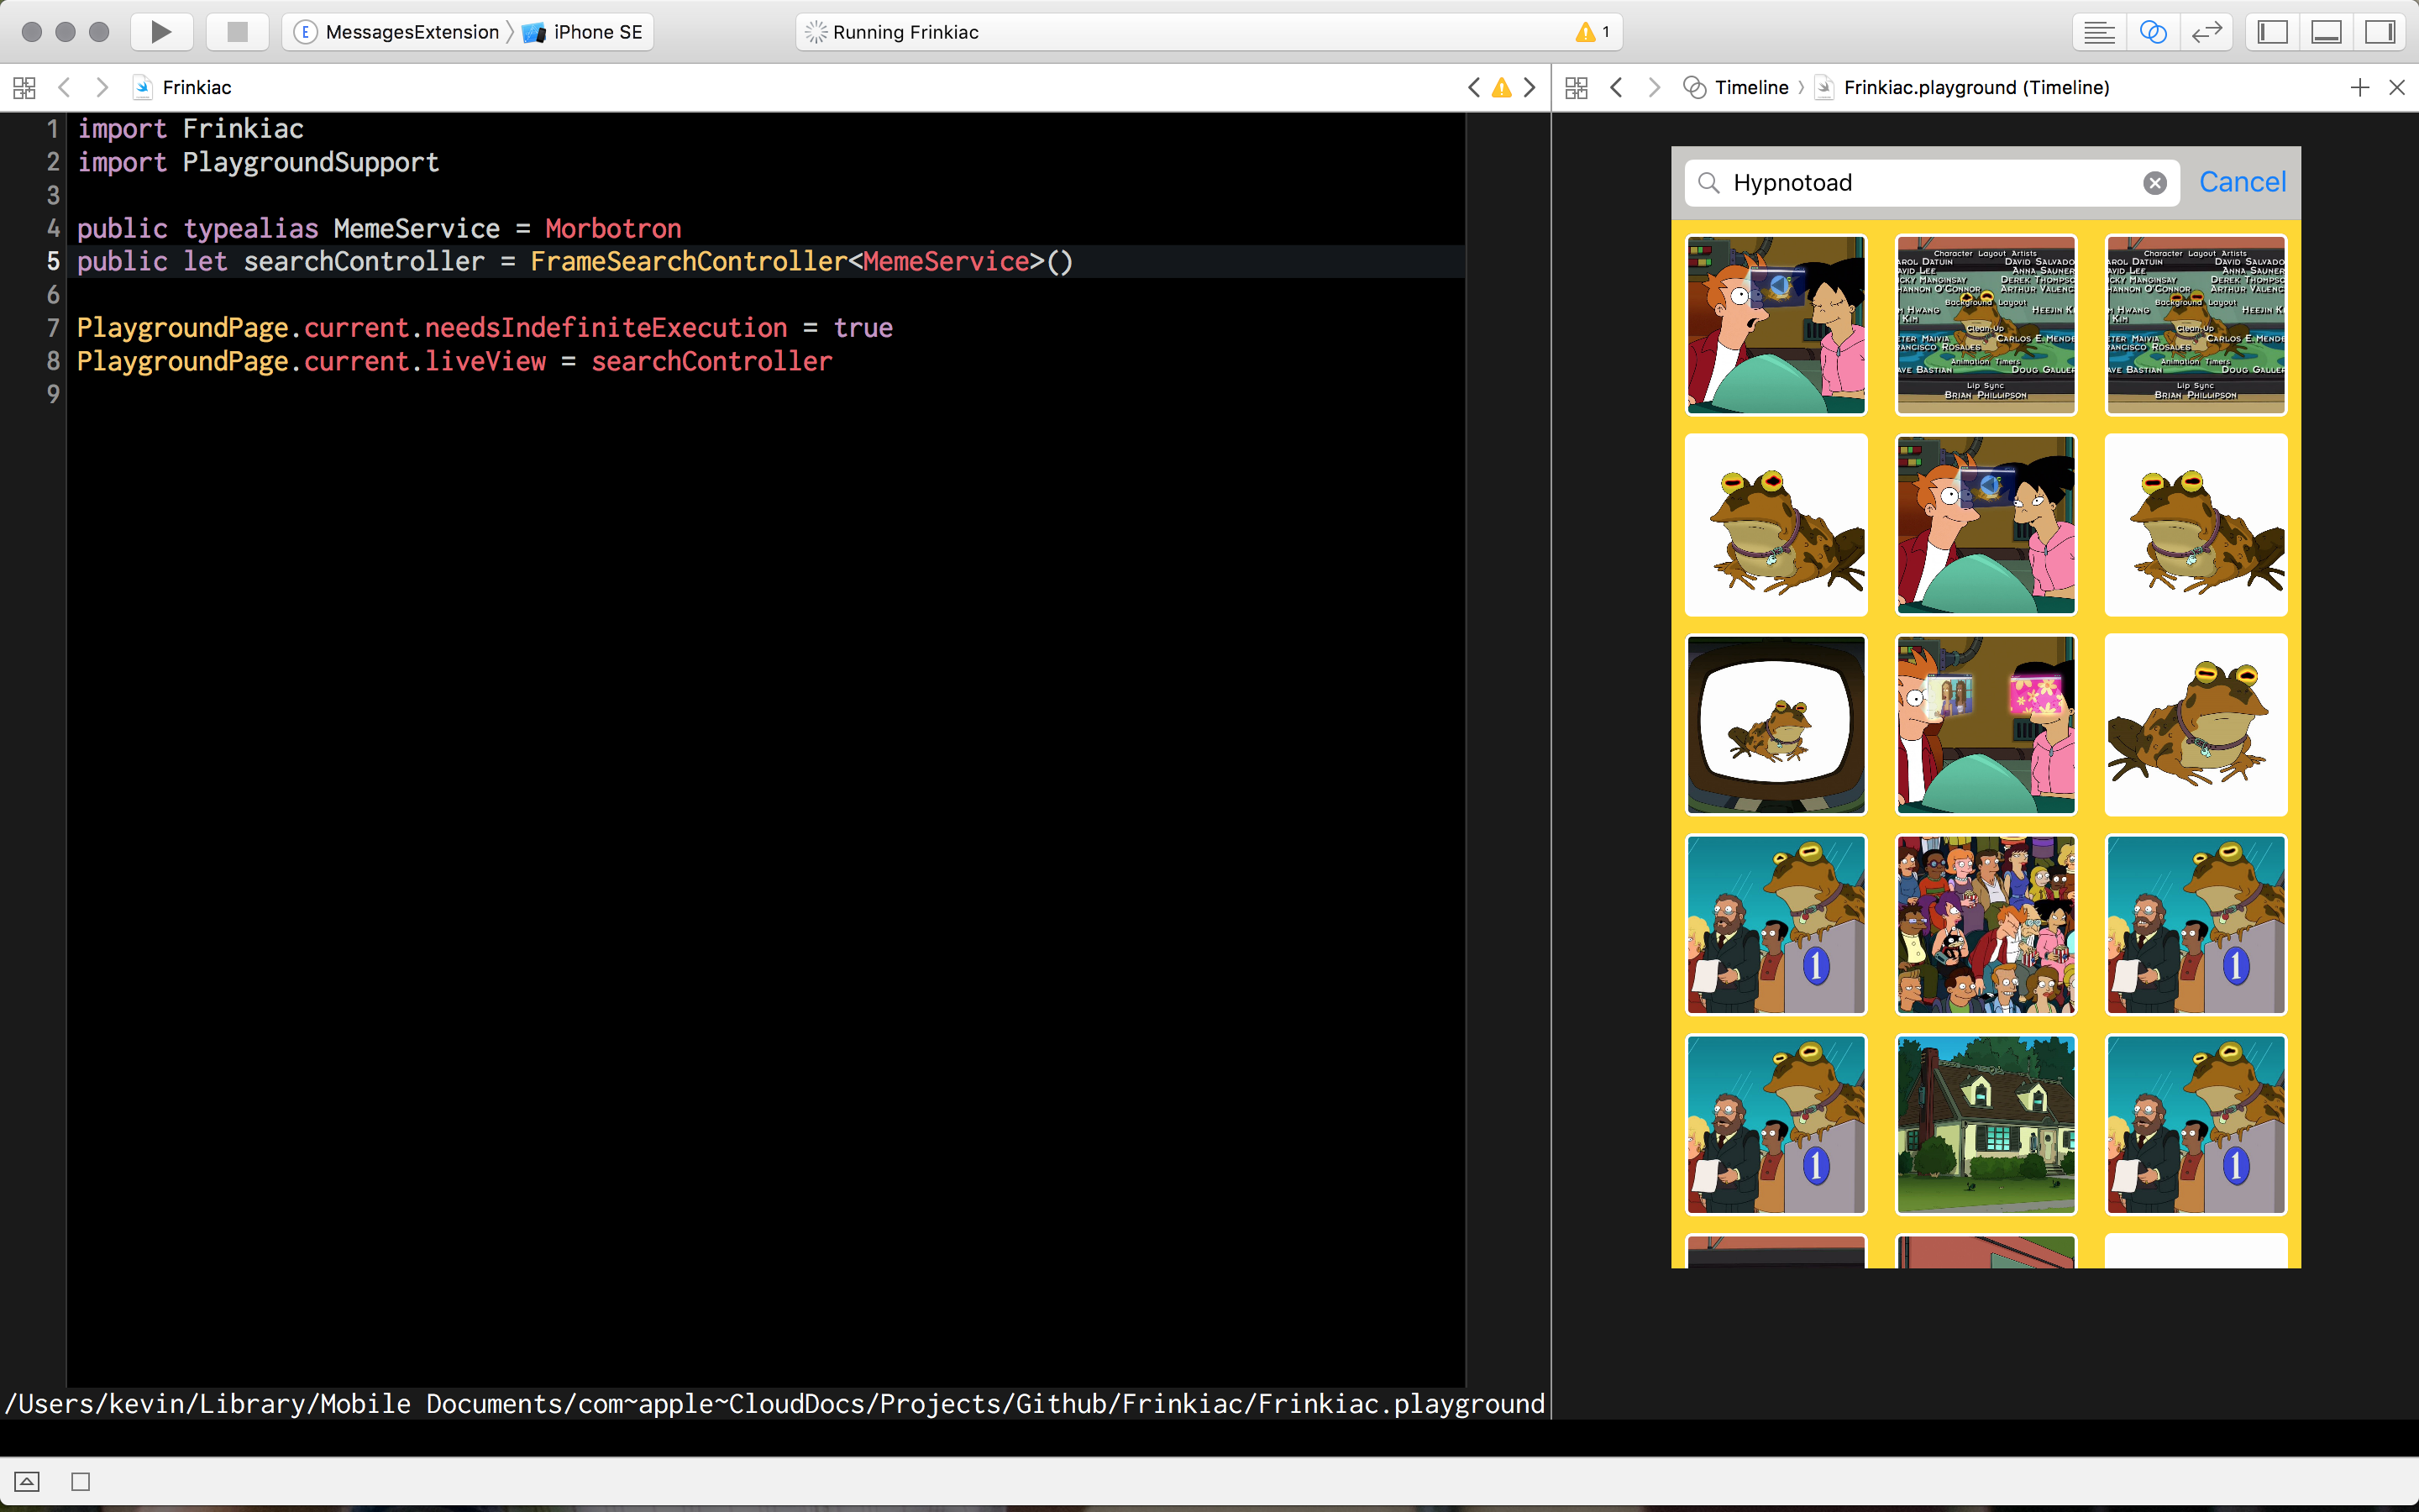This screenshot has height=1512, width=2419.
Task: Open related items icon in the jump bar
Action: pos(23,87)
